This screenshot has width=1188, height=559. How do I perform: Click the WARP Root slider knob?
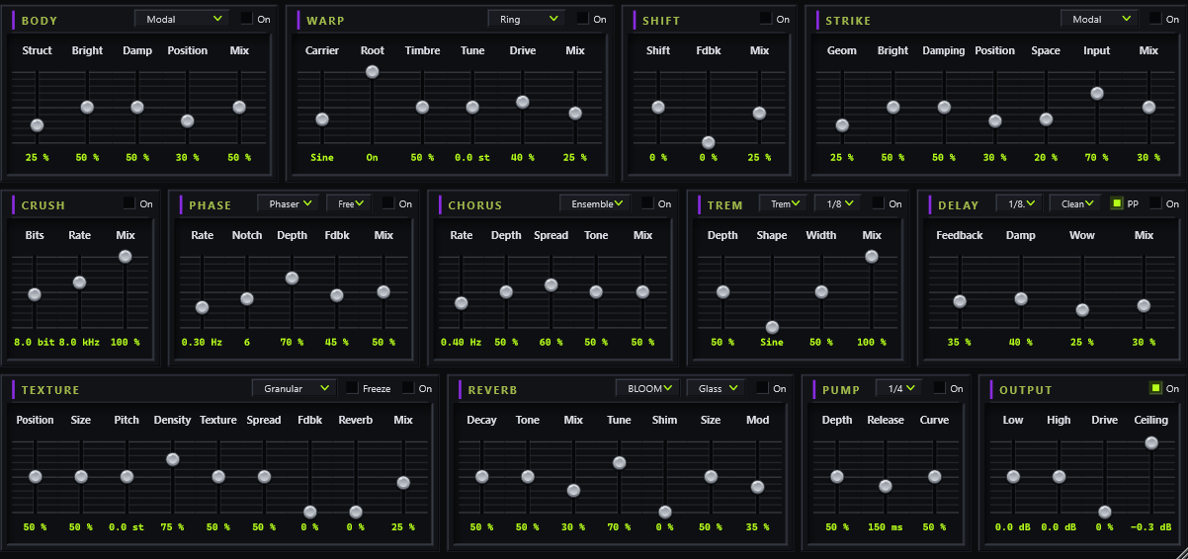(372, 71)
